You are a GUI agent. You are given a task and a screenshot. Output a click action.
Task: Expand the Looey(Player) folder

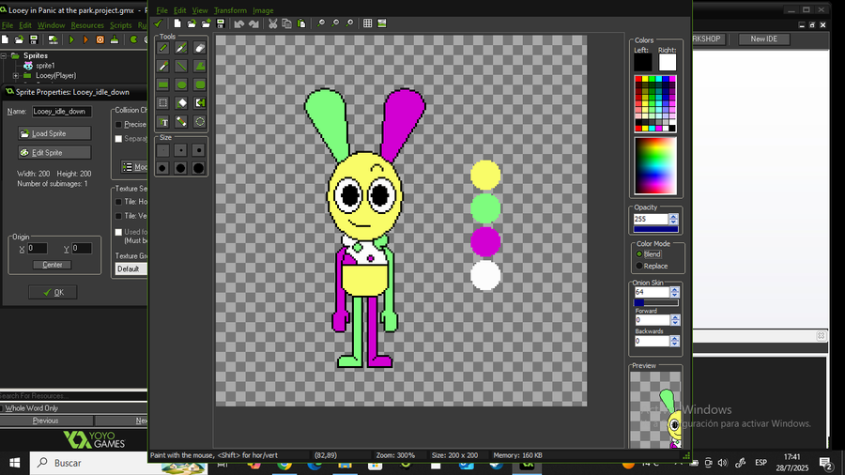(16, 76)
